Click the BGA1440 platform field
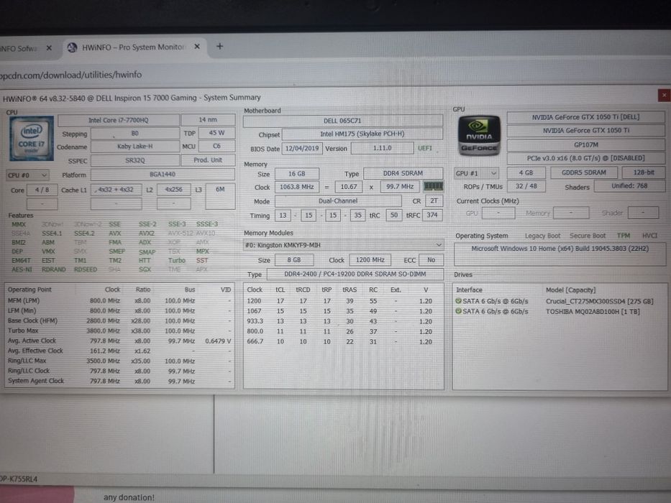Screen dimensions: 671x503 click(163, 174)
